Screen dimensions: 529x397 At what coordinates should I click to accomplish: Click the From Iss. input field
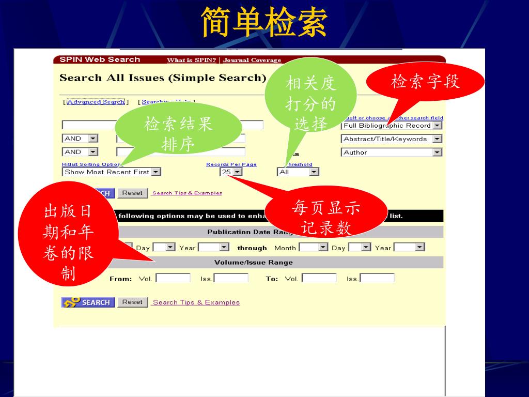click(x=231, y=278)
